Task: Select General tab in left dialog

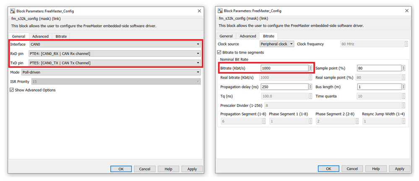Action: tap(18, 36)
